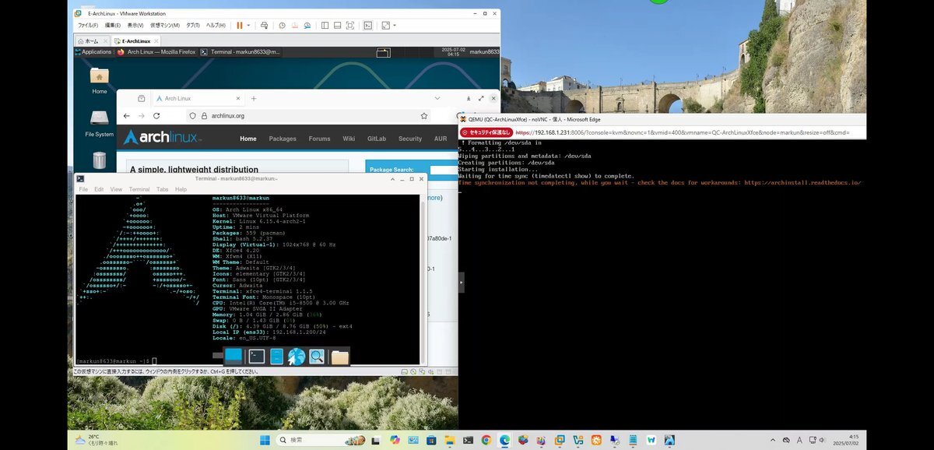934x450 pixels.
Task: Open the GitLab link on archlinux.org
Action: click(377, 139)
